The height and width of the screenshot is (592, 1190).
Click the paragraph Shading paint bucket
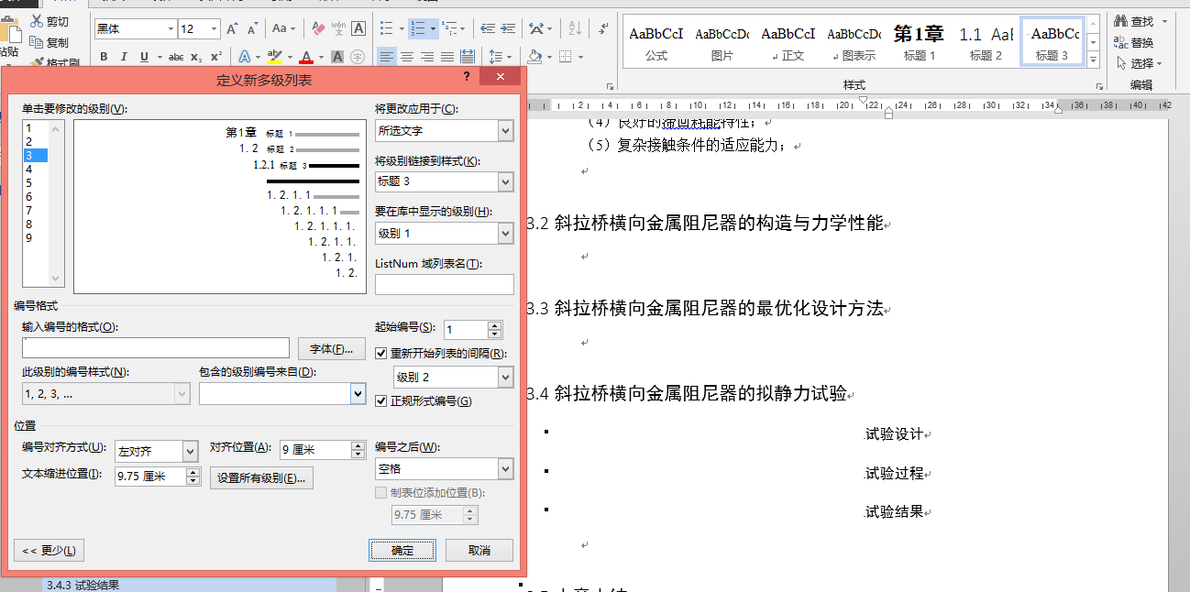click(534, 57)
